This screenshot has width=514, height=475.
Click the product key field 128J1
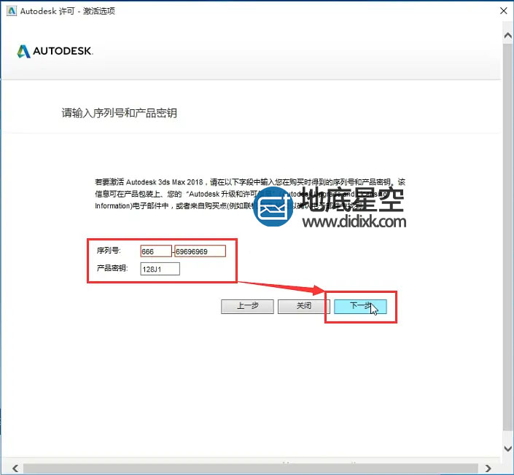tap(160, 269)
